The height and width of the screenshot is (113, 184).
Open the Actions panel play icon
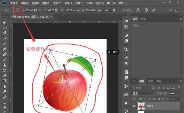(126, 103)
